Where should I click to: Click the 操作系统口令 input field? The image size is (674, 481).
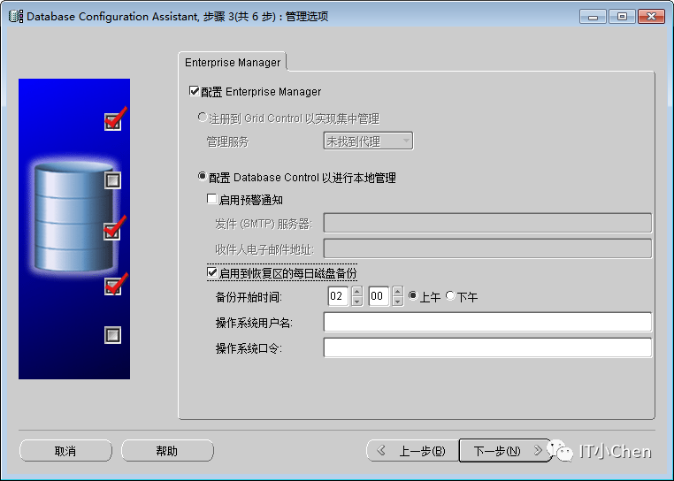(x=487, y=347)
